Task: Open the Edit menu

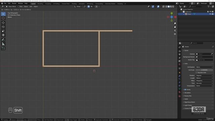Action: point(9,3)
